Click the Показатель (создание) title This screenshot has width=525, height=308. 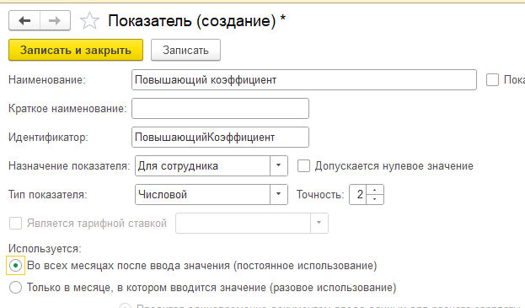197,21
